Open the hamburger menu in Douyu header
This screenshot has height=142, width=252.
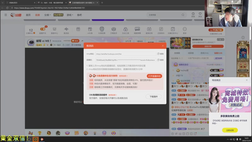[6, 15]
